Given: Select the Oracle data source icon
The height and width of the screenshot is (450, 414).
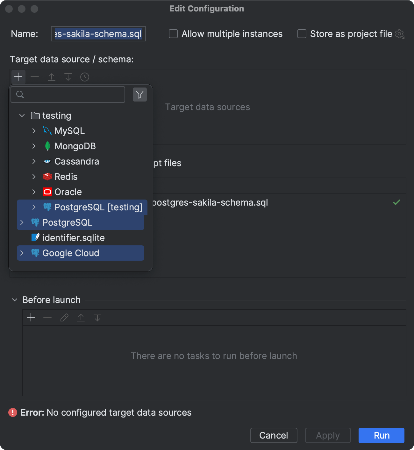Looking at the screenshot, I should [47, 192].
